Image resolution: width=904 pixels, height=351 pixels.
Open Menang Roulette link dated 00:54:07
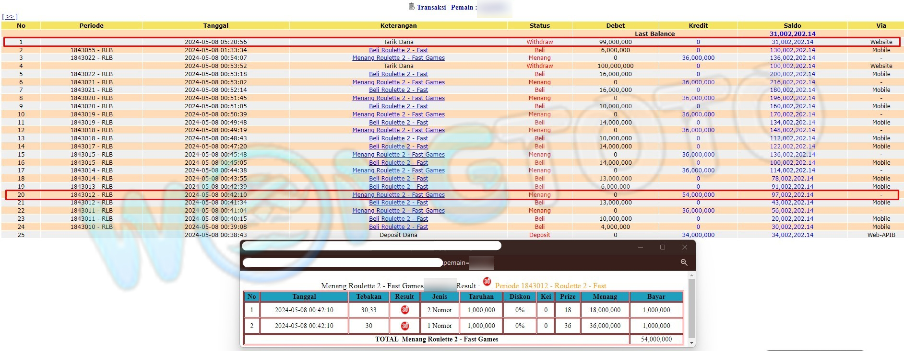[x=398, y=58]
